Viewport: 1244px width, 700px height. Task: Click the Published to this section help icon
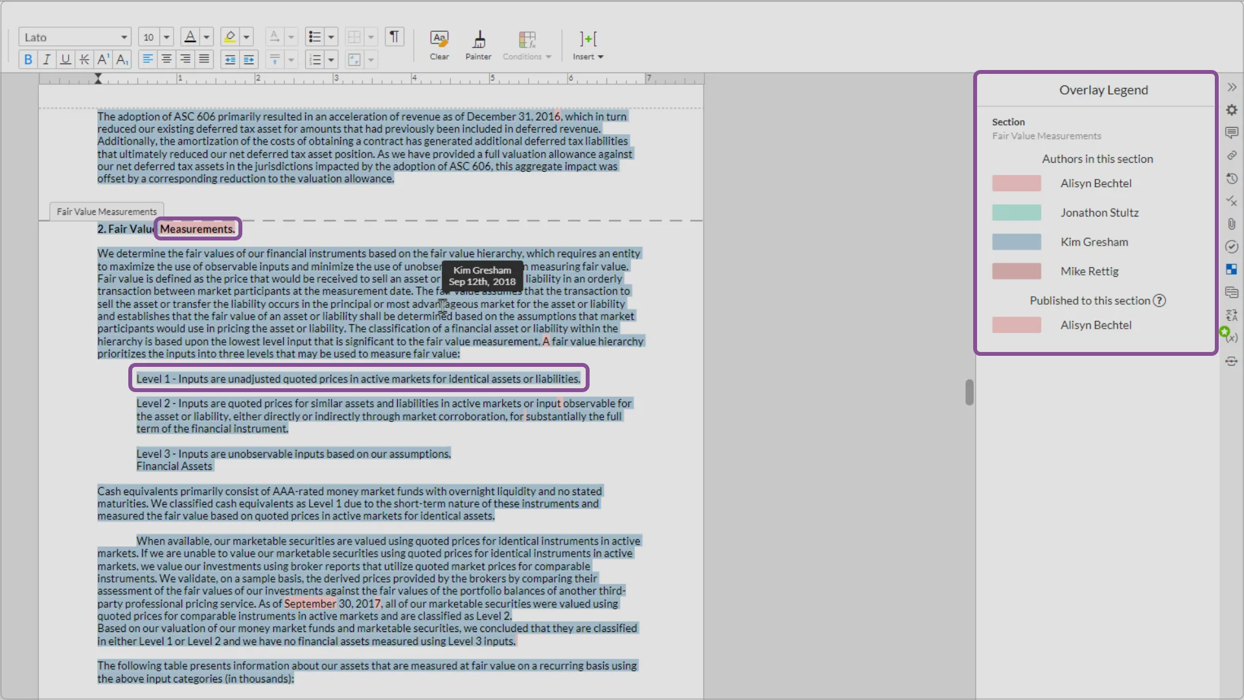click(1160, 300)
